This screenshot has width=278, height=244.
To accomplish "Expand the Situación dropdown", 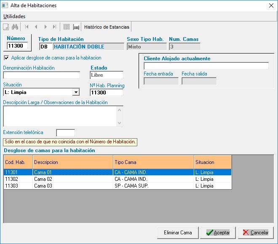I will point(76,92).
